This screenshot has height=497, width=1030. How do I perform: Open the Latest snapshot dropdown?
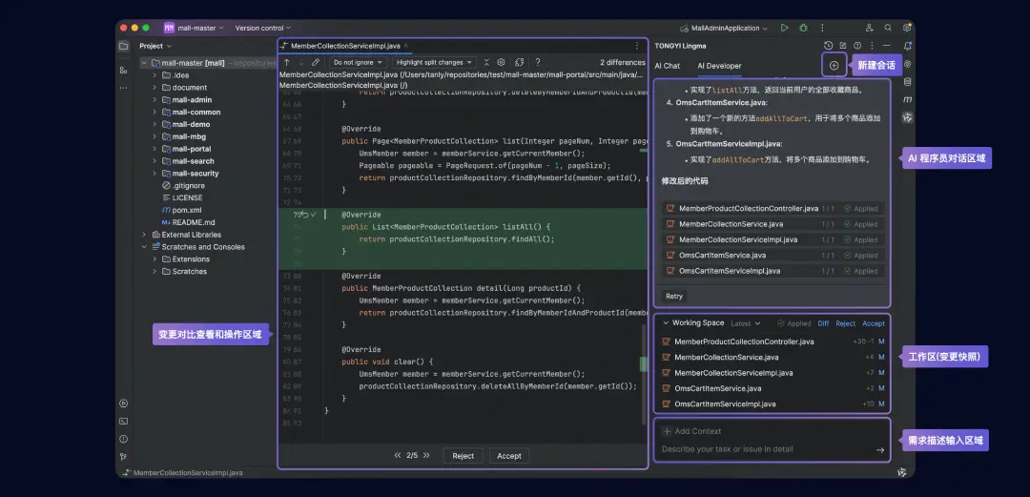(745, 323)
